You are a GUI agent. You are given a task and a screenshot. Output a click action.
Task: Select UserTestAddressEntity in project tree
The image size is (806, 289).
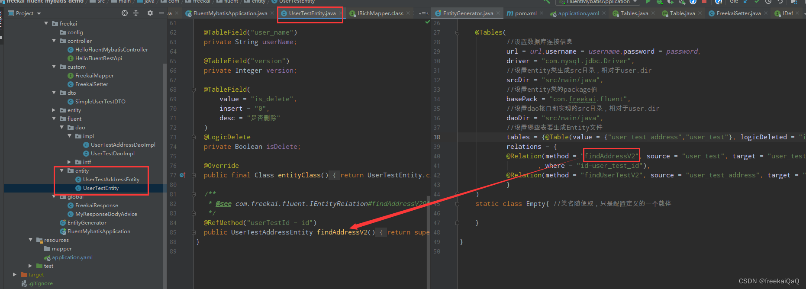click(x=111, y=180)
